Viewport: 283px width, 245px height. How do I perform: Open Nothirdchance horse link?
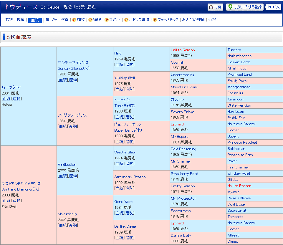tap(239, 56)
